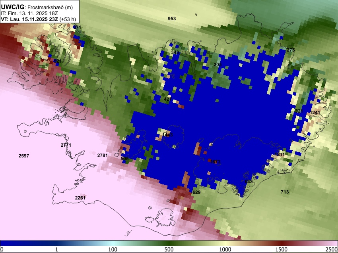Image resolution: width=338 pixels, height=253 pixels.
Task: Click the legend label 1500
Action: (282, 249)
